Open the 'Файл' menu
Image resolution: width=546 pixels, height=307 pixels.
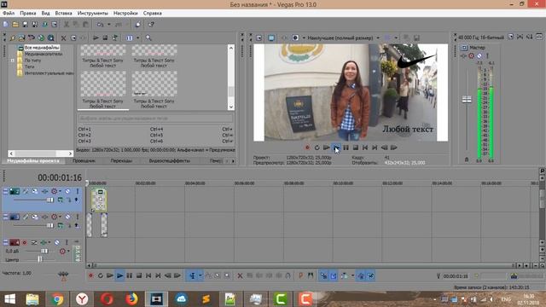tap(9, 14)
